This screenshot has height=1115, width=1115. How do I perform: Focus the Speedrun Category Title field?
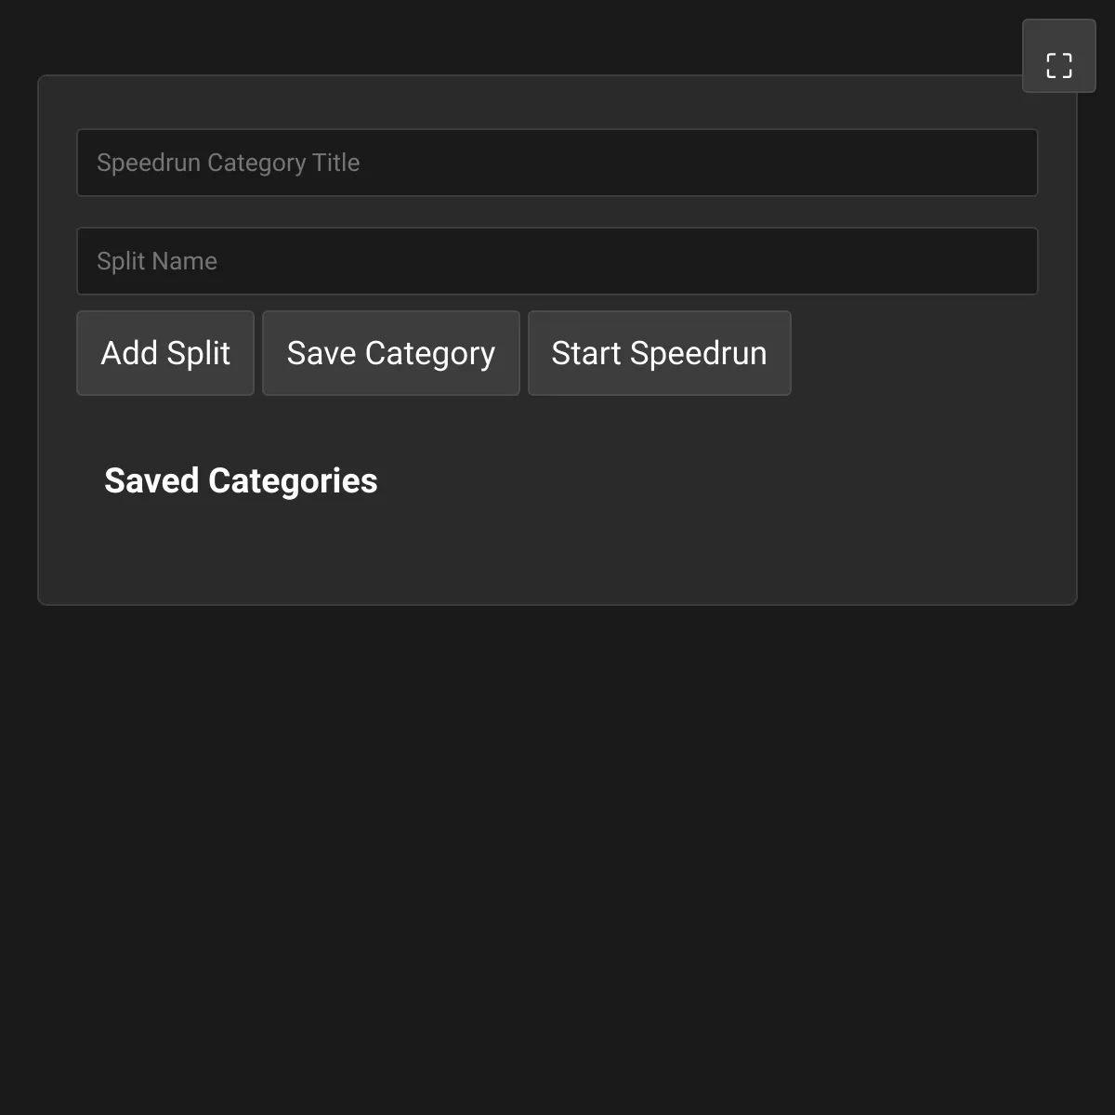coord(557,163)
